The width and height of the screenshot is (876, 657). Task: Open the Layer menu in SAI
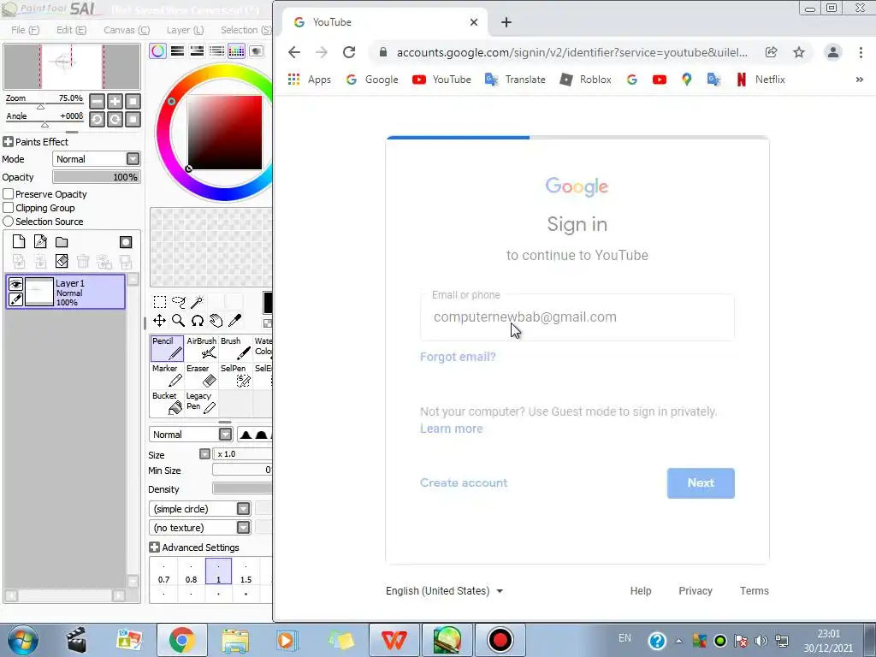pyautogui.click(x=185, y=30)
